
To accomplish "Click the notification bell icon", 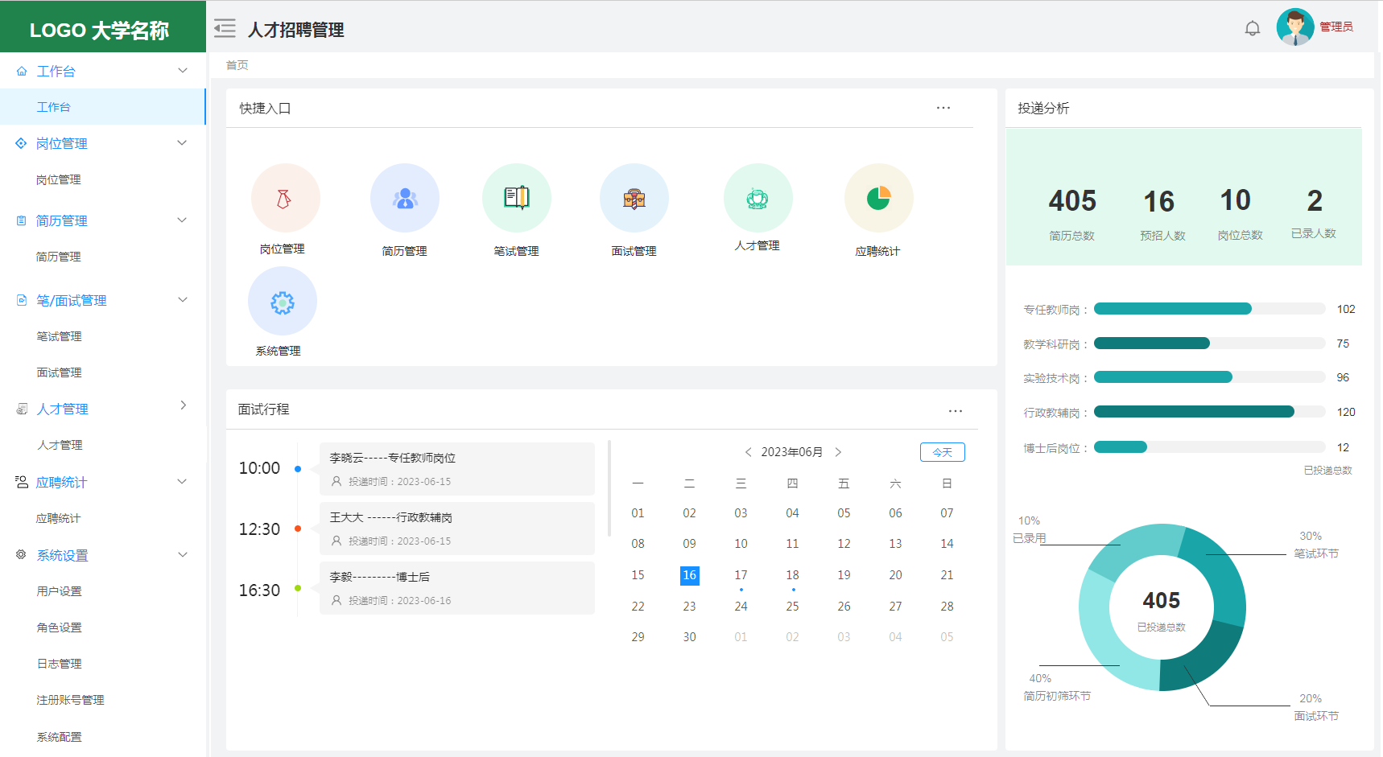I will pyautogui.click(x=1252, y=29).
